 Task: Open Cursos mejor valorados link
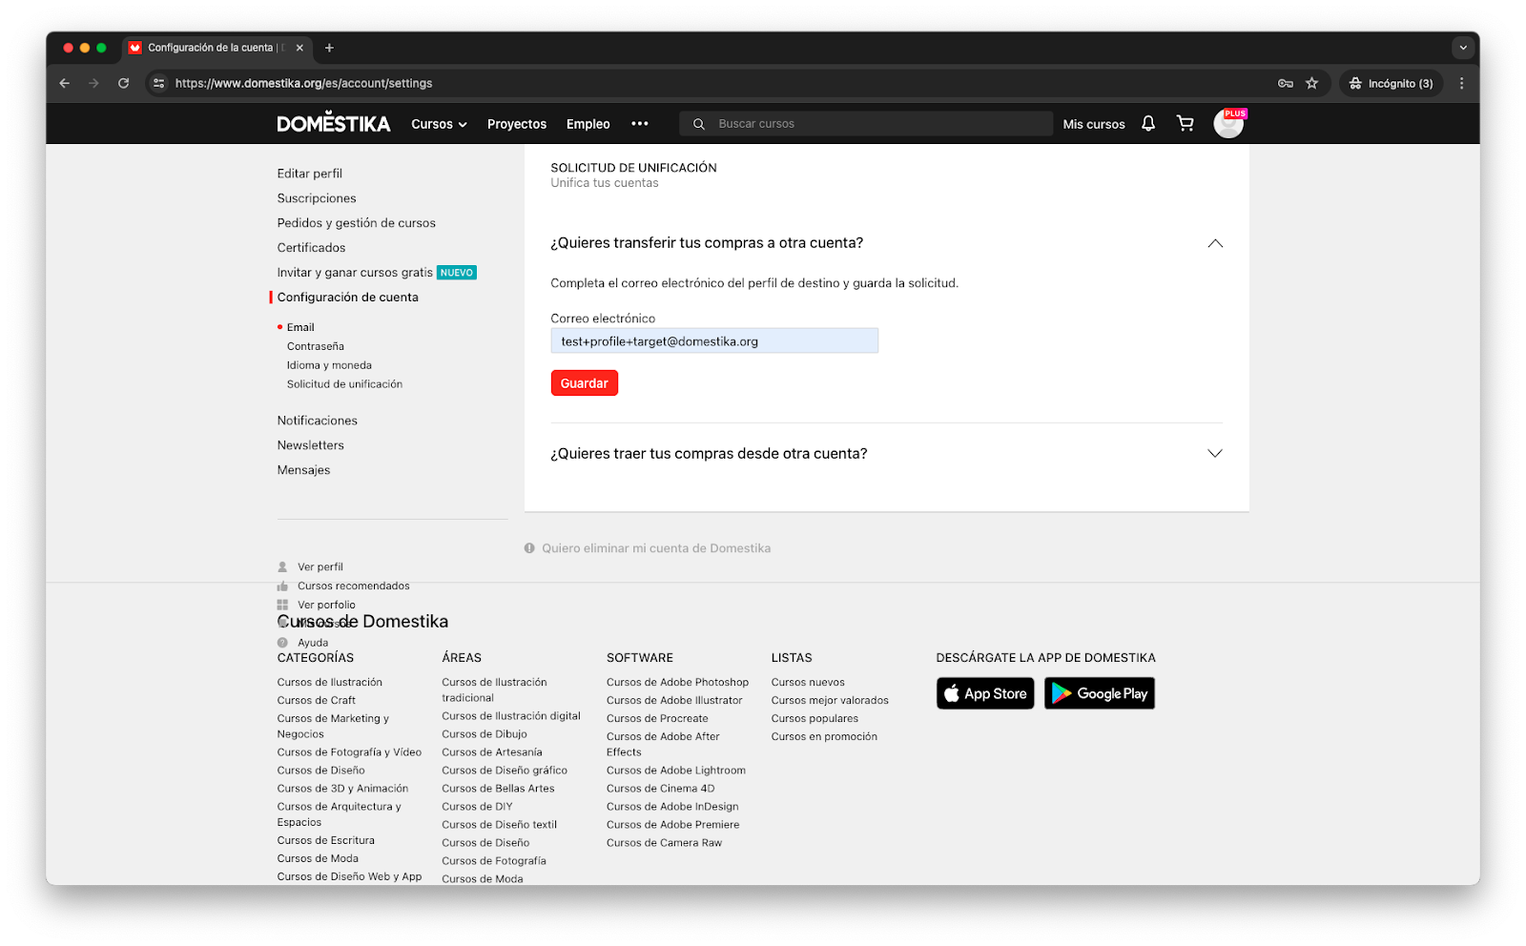(830, 700)
